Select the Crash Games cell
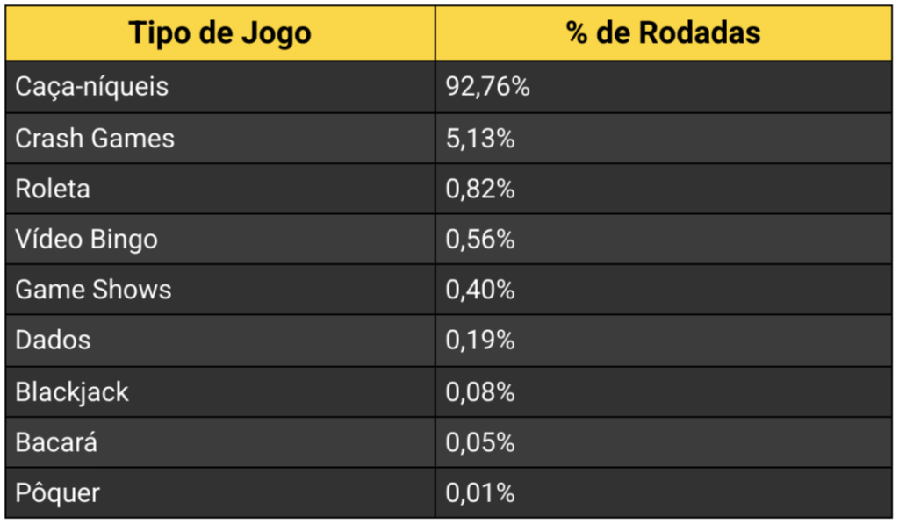 [95, 138]
